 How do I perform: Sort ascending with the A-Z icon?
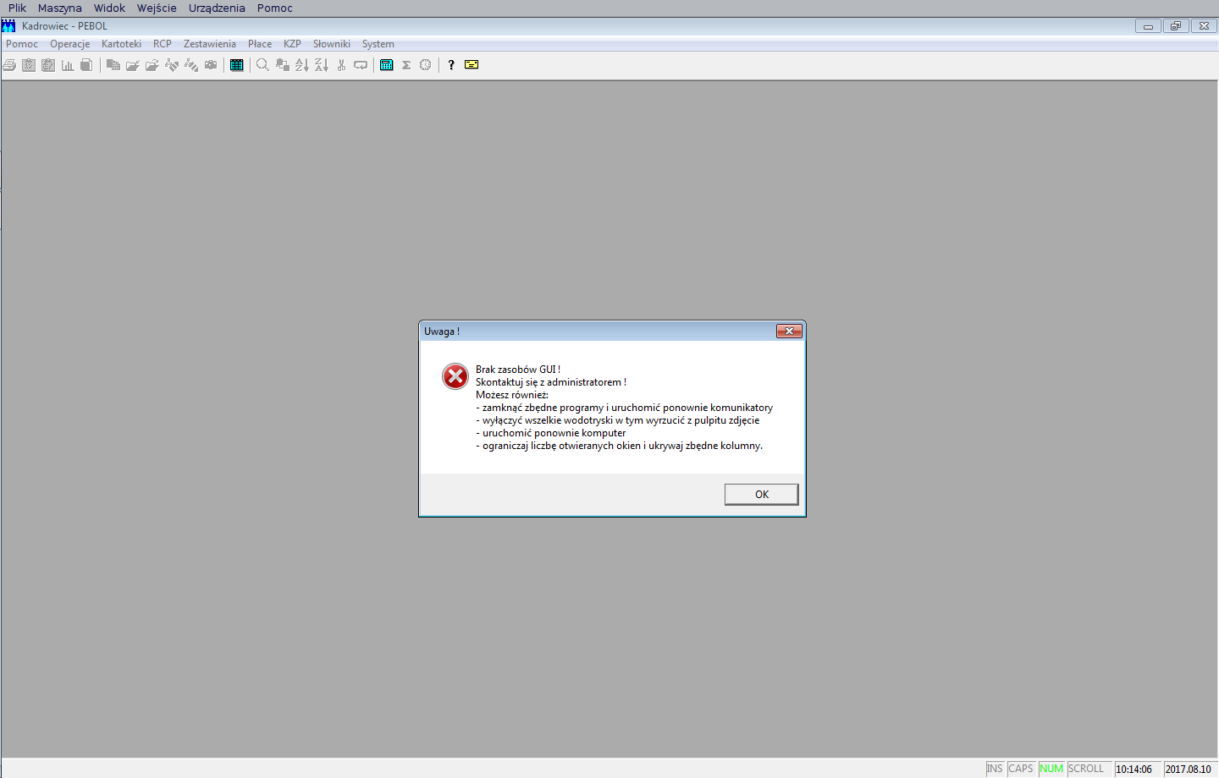[x=301, y=65]
